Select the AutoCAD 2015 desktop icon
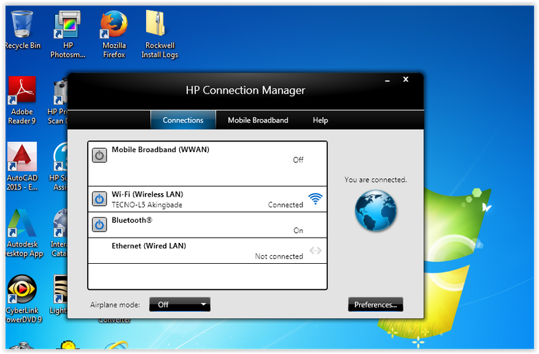This screenshot has height=354, width=539. pos(22,167)
